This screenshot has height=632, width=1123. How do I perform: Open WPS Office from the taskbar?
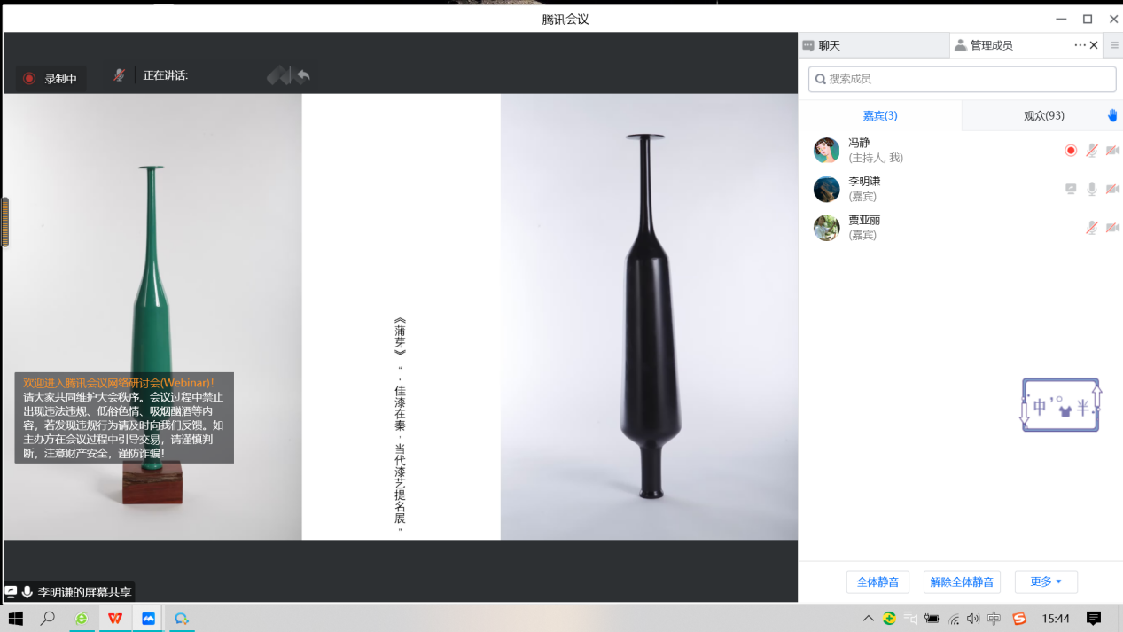(115, 619)
